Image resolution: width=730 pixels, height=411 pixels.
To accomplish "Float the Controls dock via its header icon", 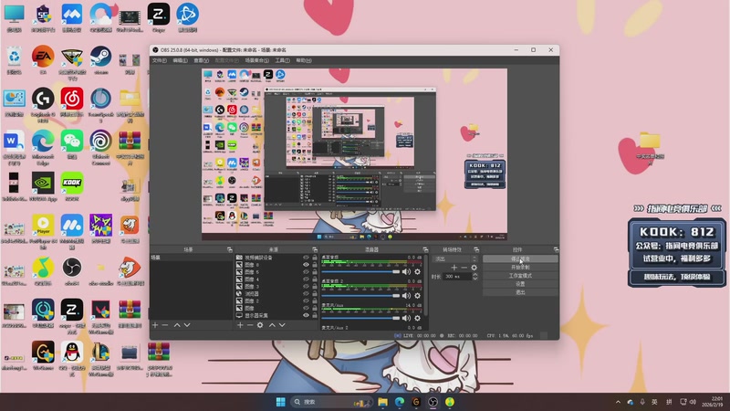I will (x=556, y=249).
